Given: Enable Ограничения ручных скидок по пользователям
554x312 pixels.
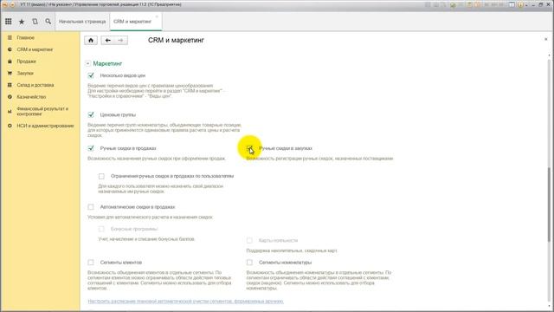Looking at the screenshot, I should [x=101, y=176].
